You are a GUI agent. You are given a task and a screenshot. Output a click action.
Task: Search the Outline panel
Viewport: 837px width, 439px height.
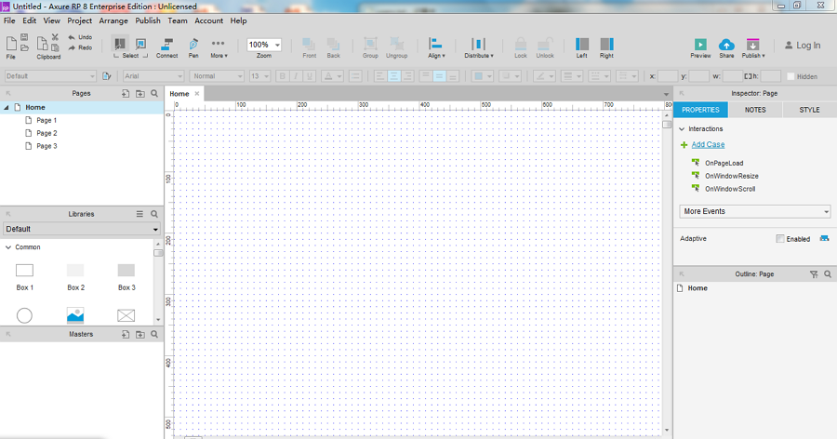click(828, 274)
